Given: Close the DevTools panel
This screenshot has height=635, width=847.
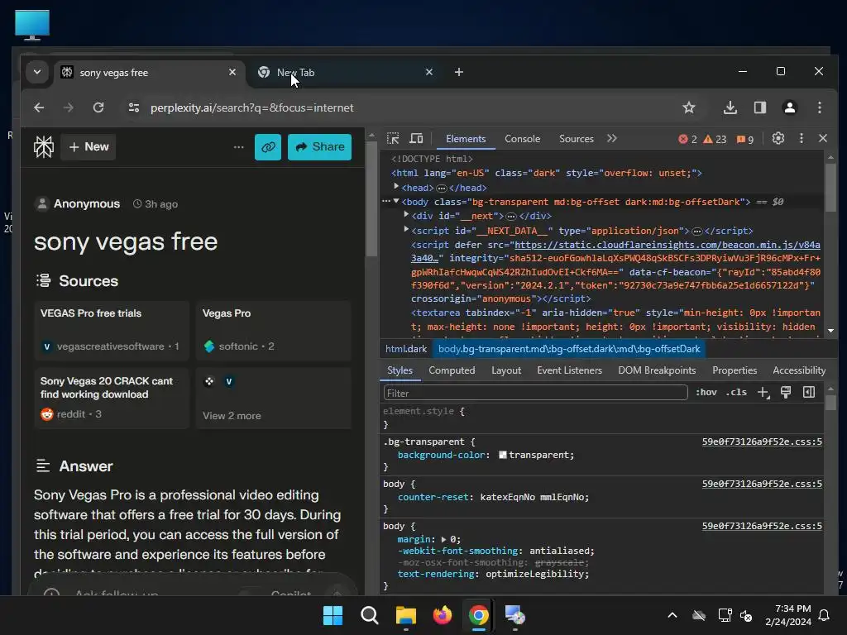Looking at the screenshot, I should point(823,139).
